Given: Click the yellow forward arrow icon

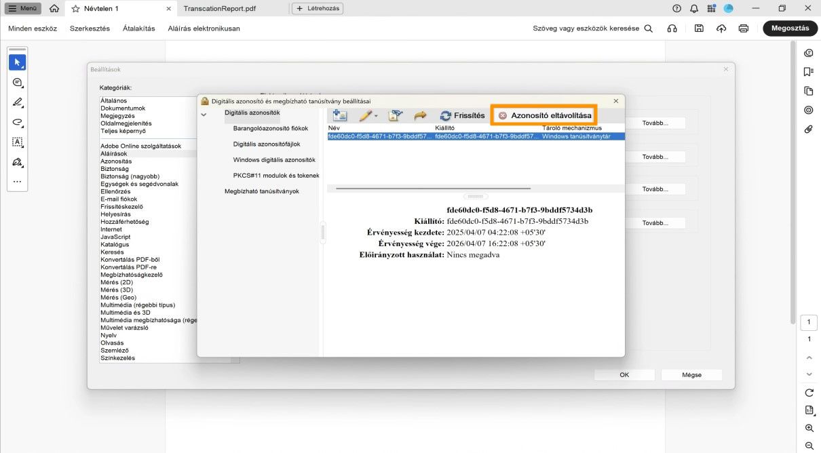Looking at the screenshot, I should [x=420, y=115].
